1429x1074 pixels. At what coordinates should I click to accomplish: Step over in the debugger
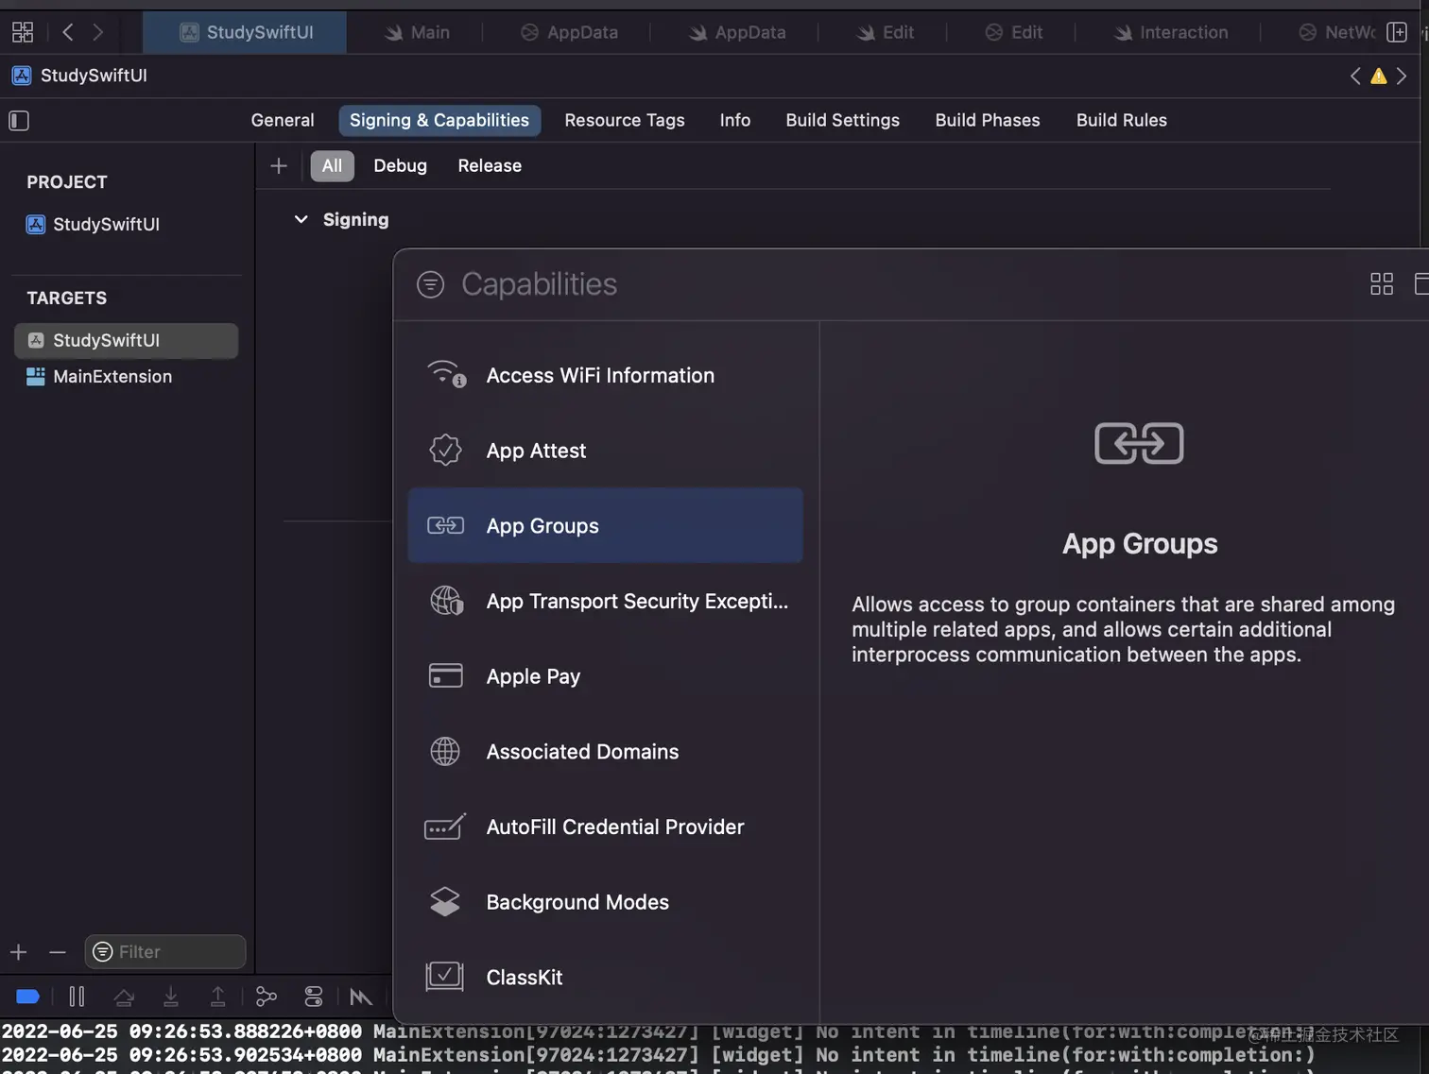124,997
